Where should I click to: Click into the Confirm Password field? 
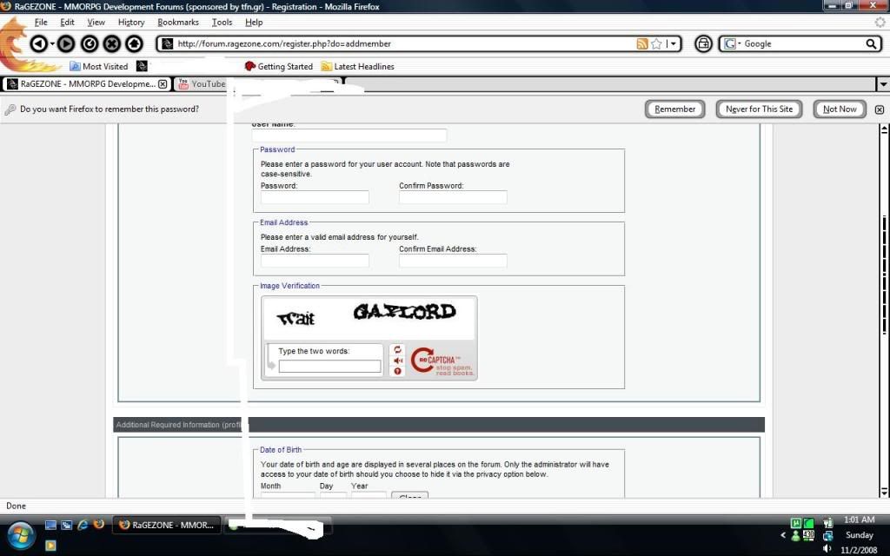453,198
